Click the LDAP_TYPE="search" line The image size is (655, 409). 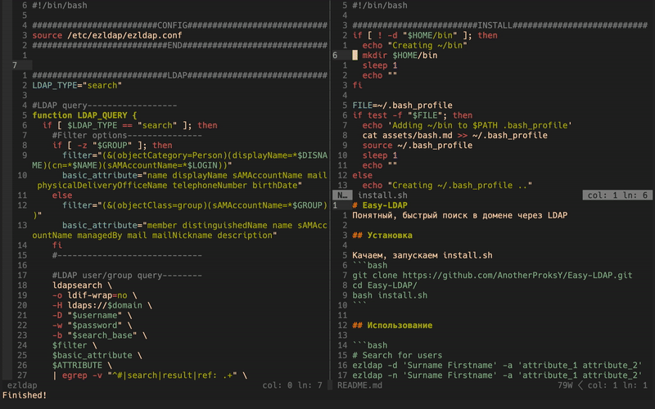point(77,86)
